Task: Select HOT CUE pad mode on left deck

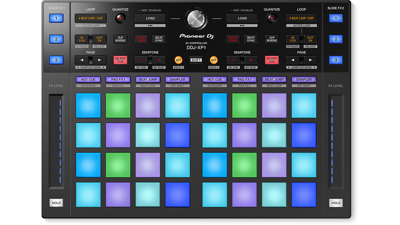Action: 88,80
